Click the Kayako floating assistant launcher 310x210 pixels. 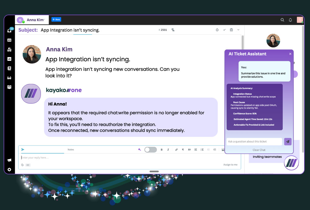tap(291, 163)
